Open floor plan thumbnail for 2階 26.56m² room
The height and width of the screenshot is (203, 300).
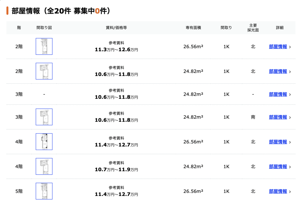tap(44, 47)
